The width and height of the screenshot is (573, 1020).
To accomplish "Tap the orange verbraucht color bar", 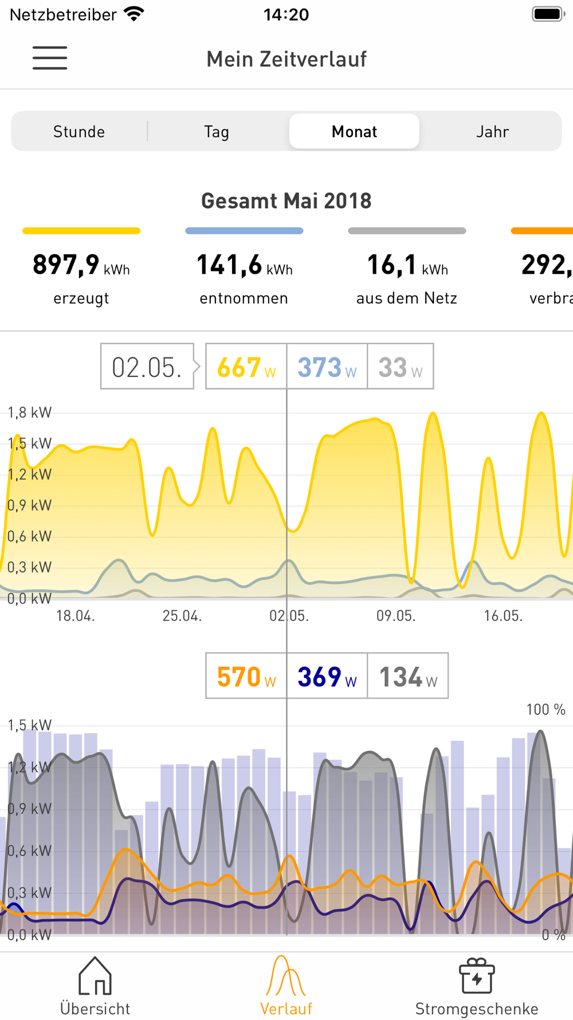I will tap(542, 231).
